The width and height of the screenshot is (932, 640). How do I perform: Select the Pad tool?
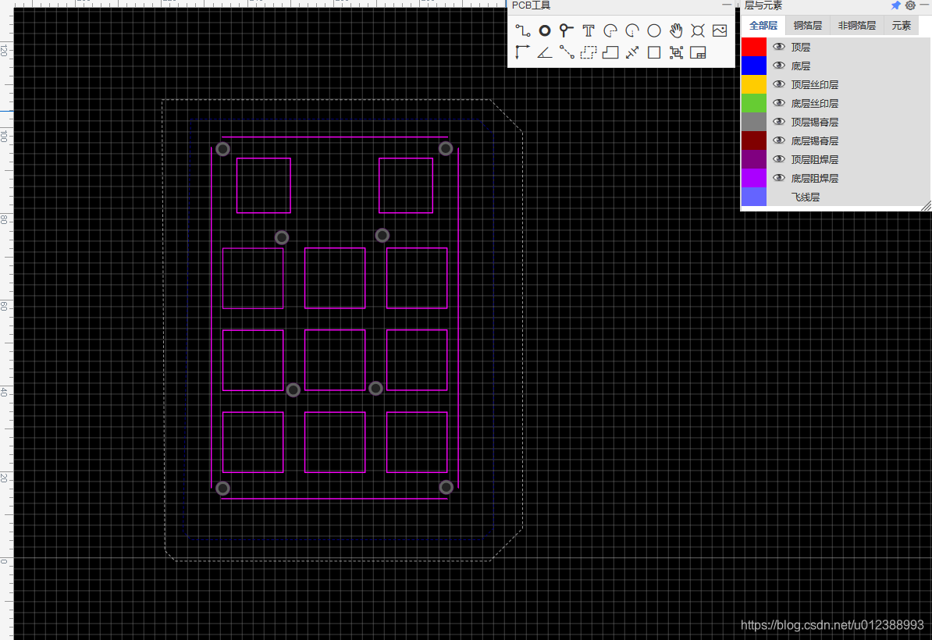pos(545,30)
